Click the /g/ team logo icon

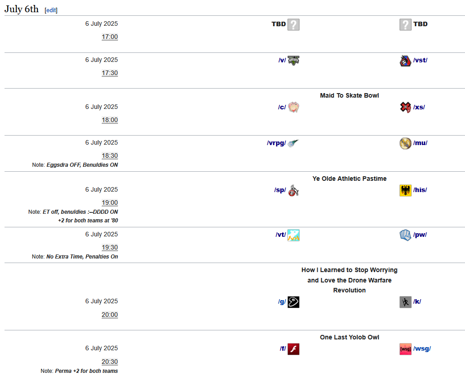coord(293,302)
